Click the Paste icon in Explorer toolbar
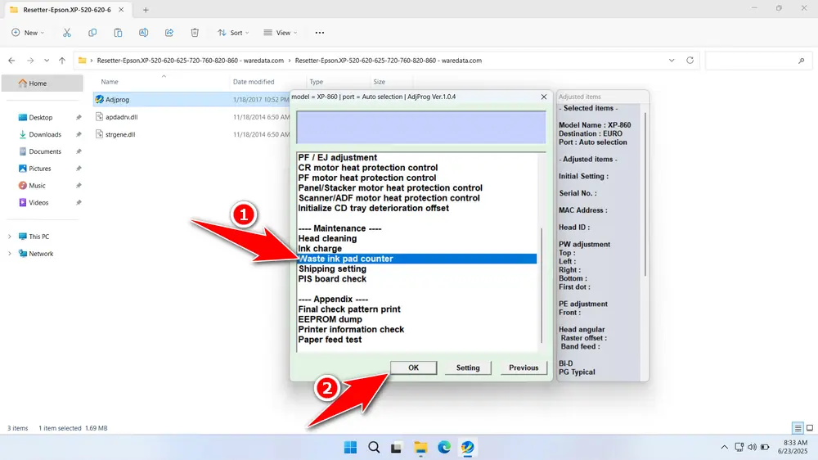Viewport: 818px width, 460px height. [x=118, y=33]
